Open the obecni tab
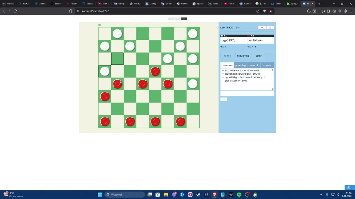355x199 pixels. tap(254, 65)
